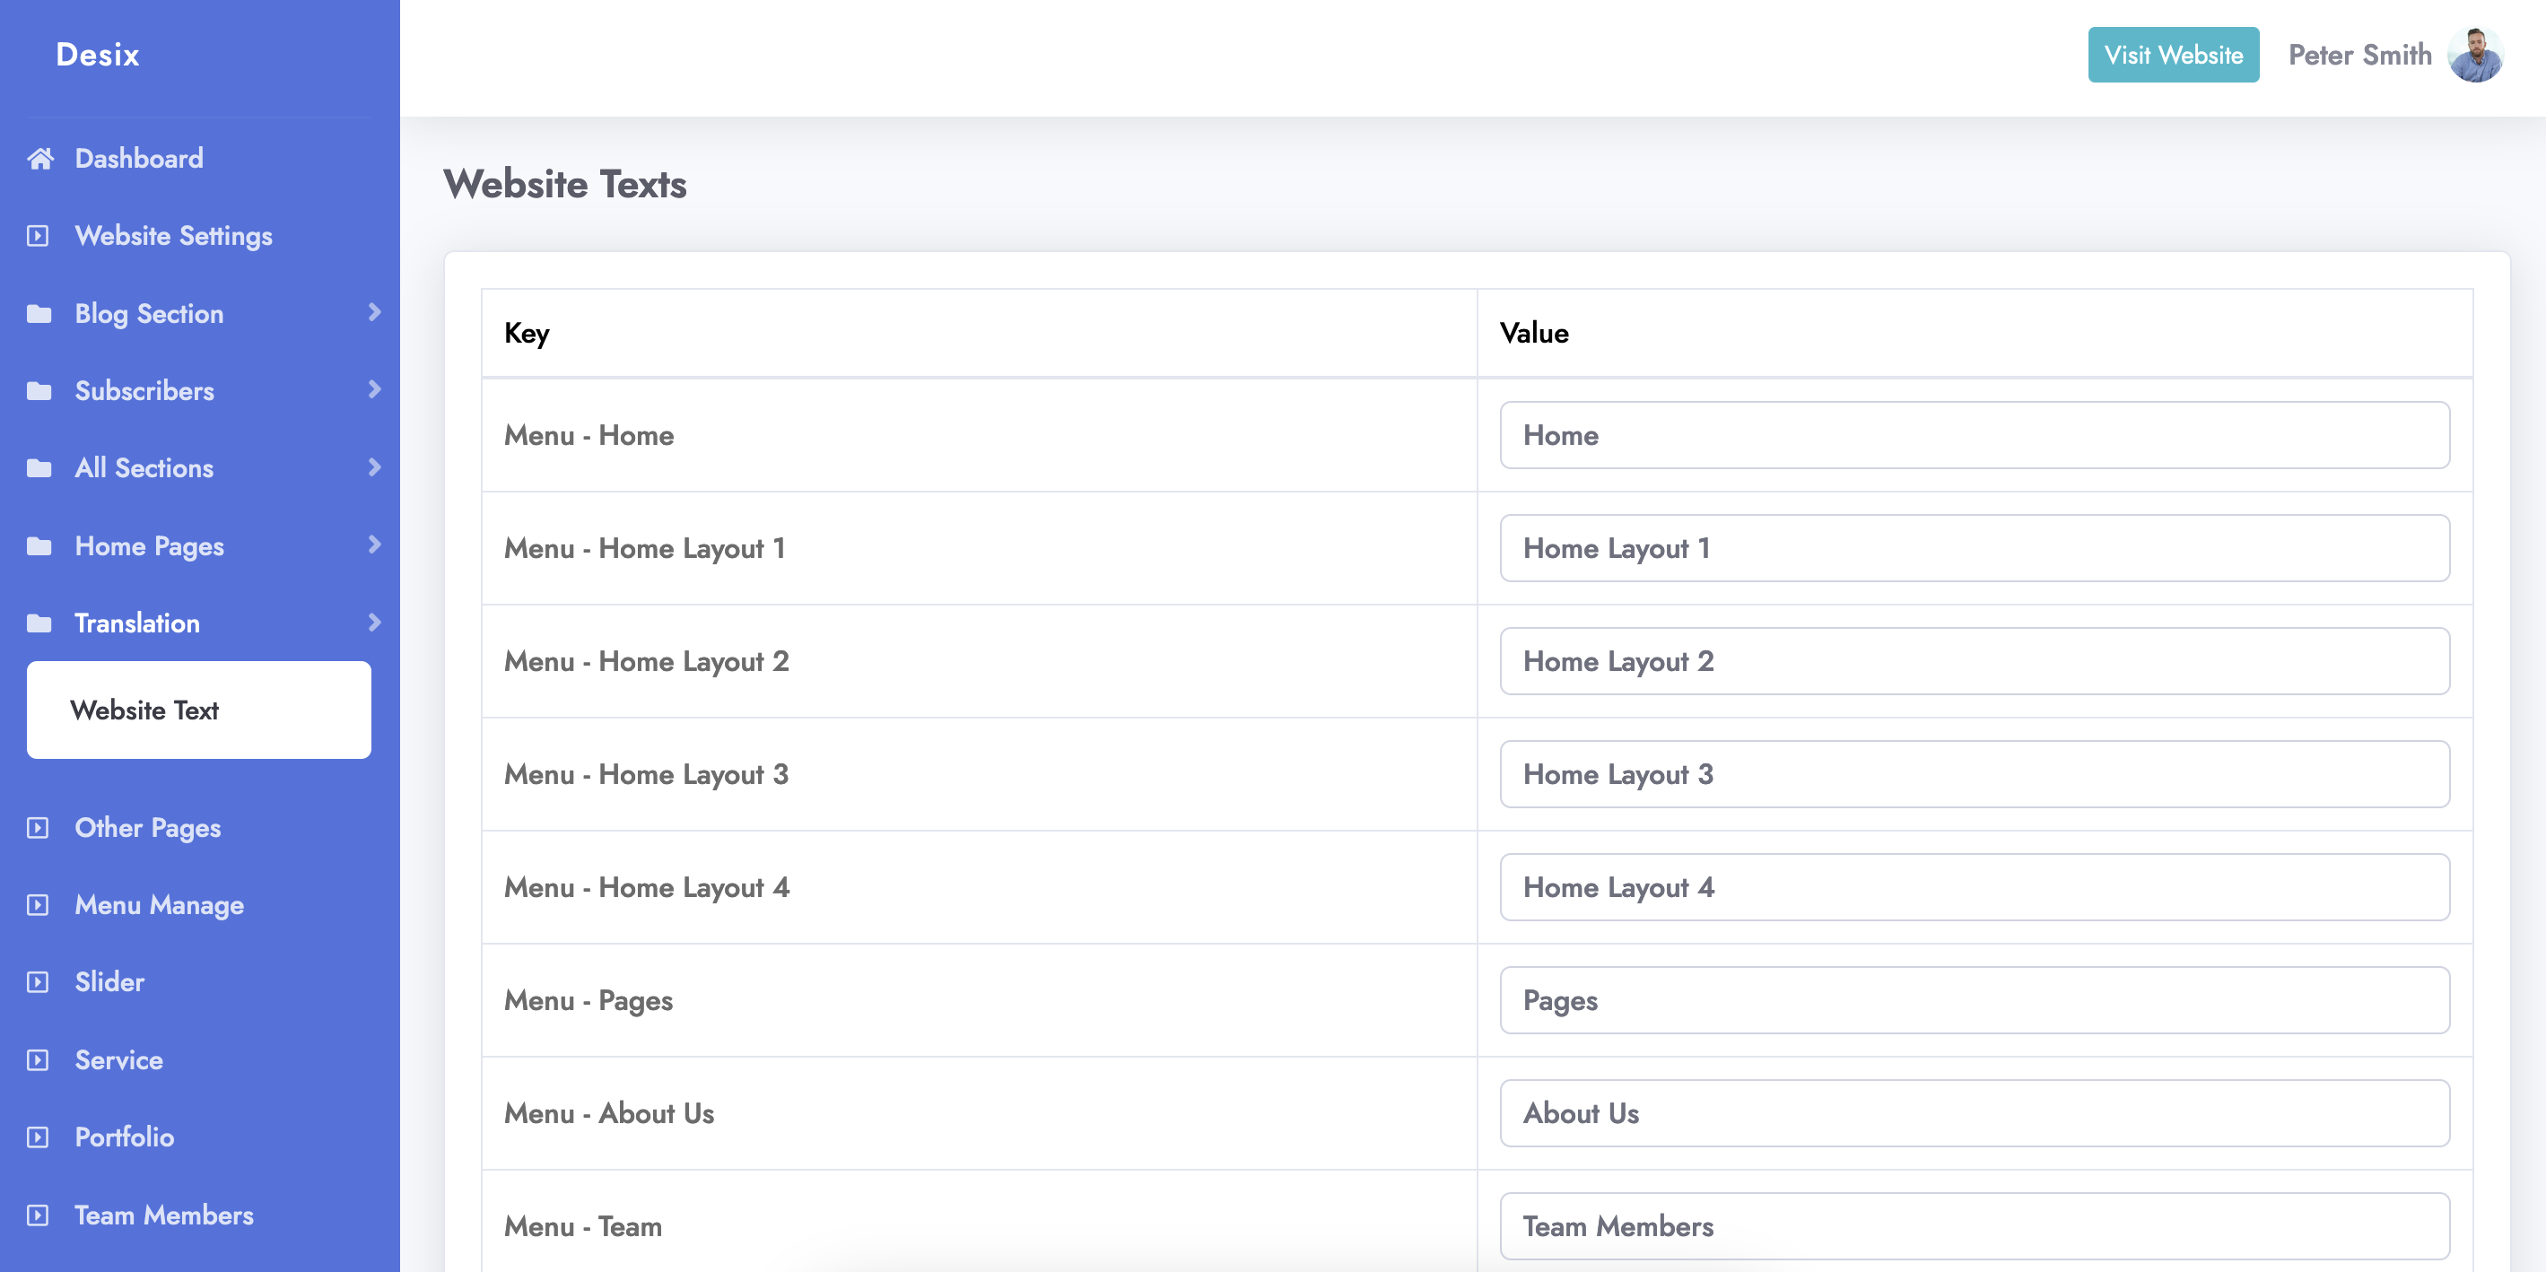Open the Menu Manage sidebar item

pos(159,904)
